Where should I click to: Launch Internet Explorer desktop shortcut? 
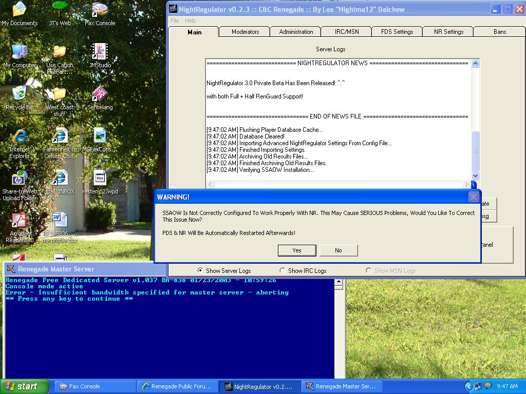tap(20, 137)
